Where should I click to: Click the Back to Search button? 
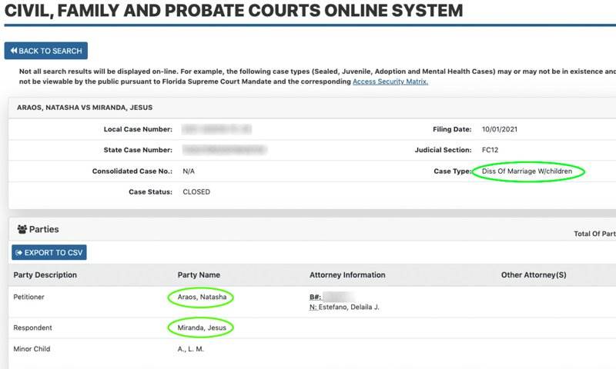tap(46, 51)
